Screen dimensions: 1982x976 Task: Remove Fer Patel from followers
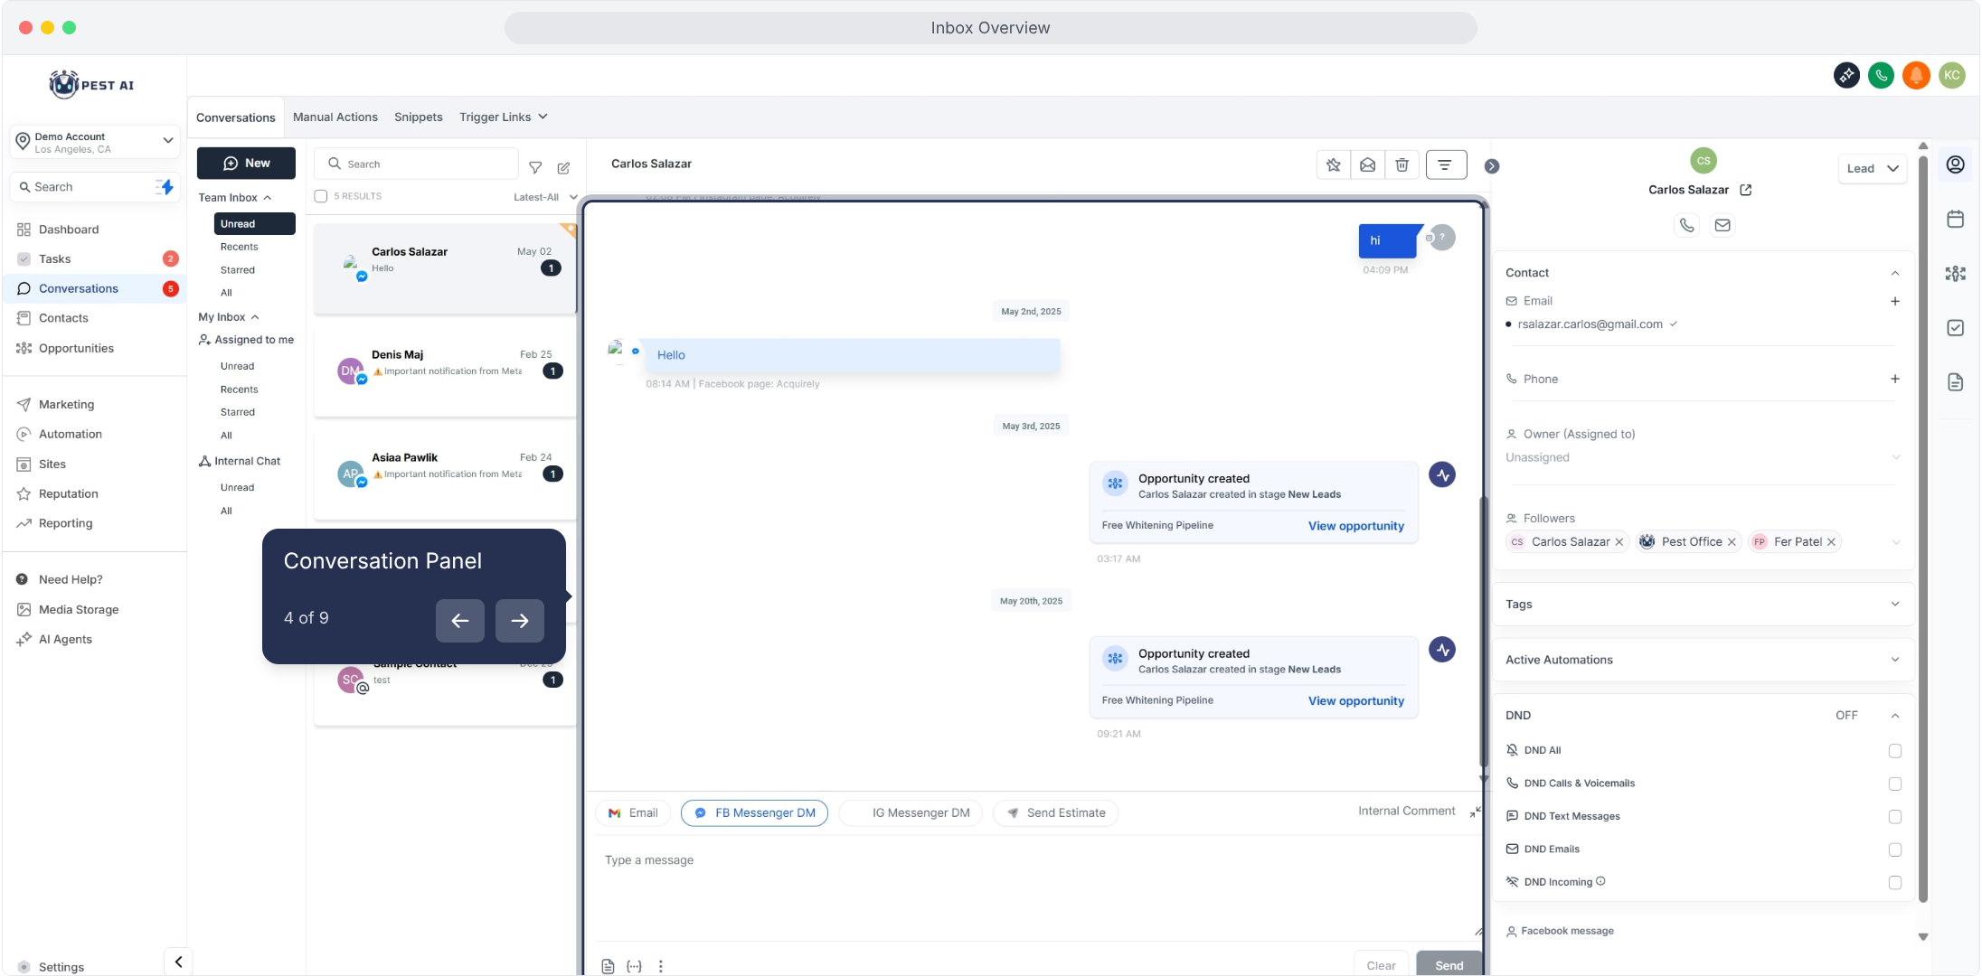point(1831,542)
